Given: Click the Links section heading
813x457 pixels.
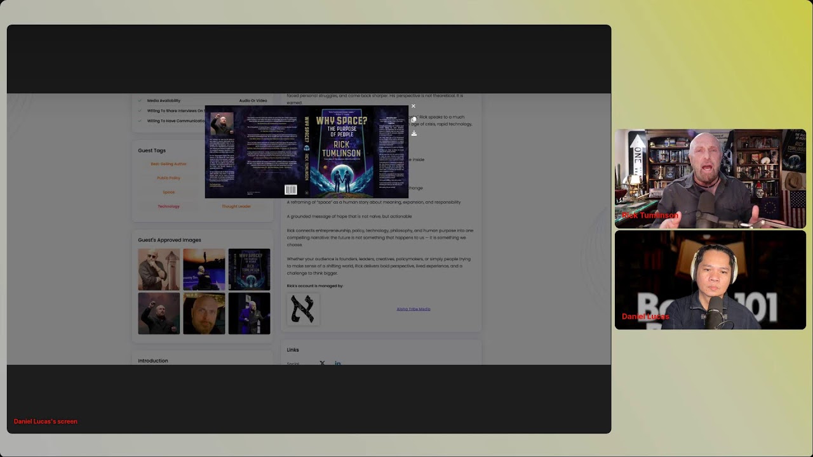Looking at the screenshot, I should click(x=293, y=350).
